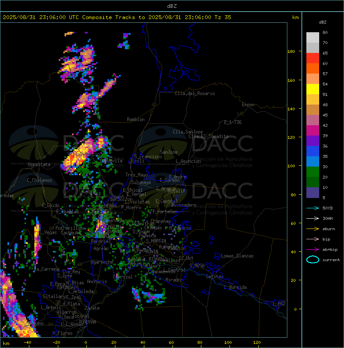Click the 'eb+bip' legend label
The height and width of the screenshot is (348, 344).
pyautogui.click(x=330, y=250)
